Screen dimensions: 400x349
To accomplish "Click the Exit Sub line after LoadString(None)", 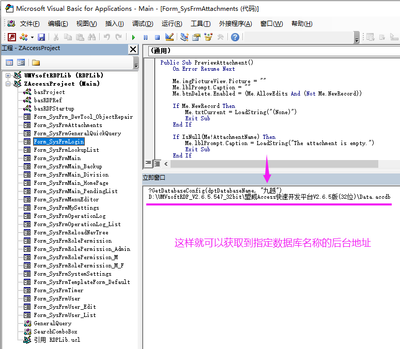I will point(197,119).
